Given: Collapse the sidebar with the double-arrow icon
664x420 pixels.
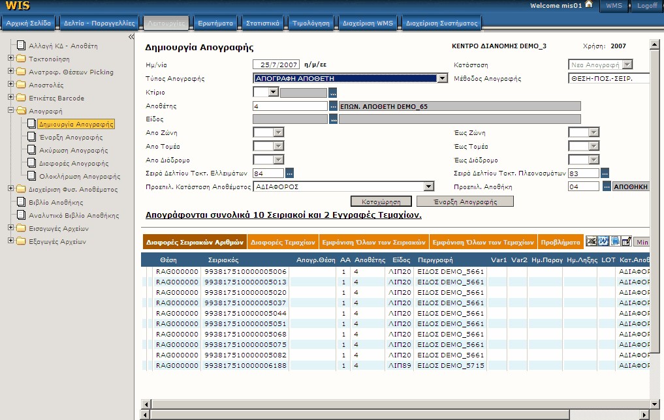Looking at the screenshot, I should pyautogui.click(x=131, y=37).
